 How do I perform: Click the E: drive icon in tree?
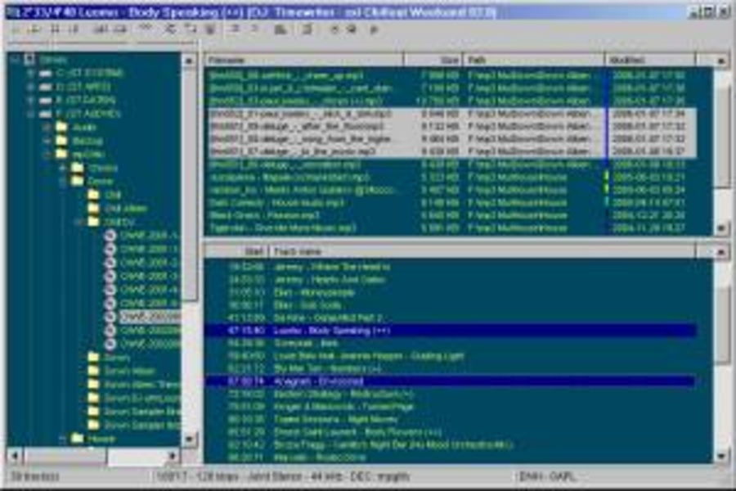pyautogui.click(x=46, y=100)
